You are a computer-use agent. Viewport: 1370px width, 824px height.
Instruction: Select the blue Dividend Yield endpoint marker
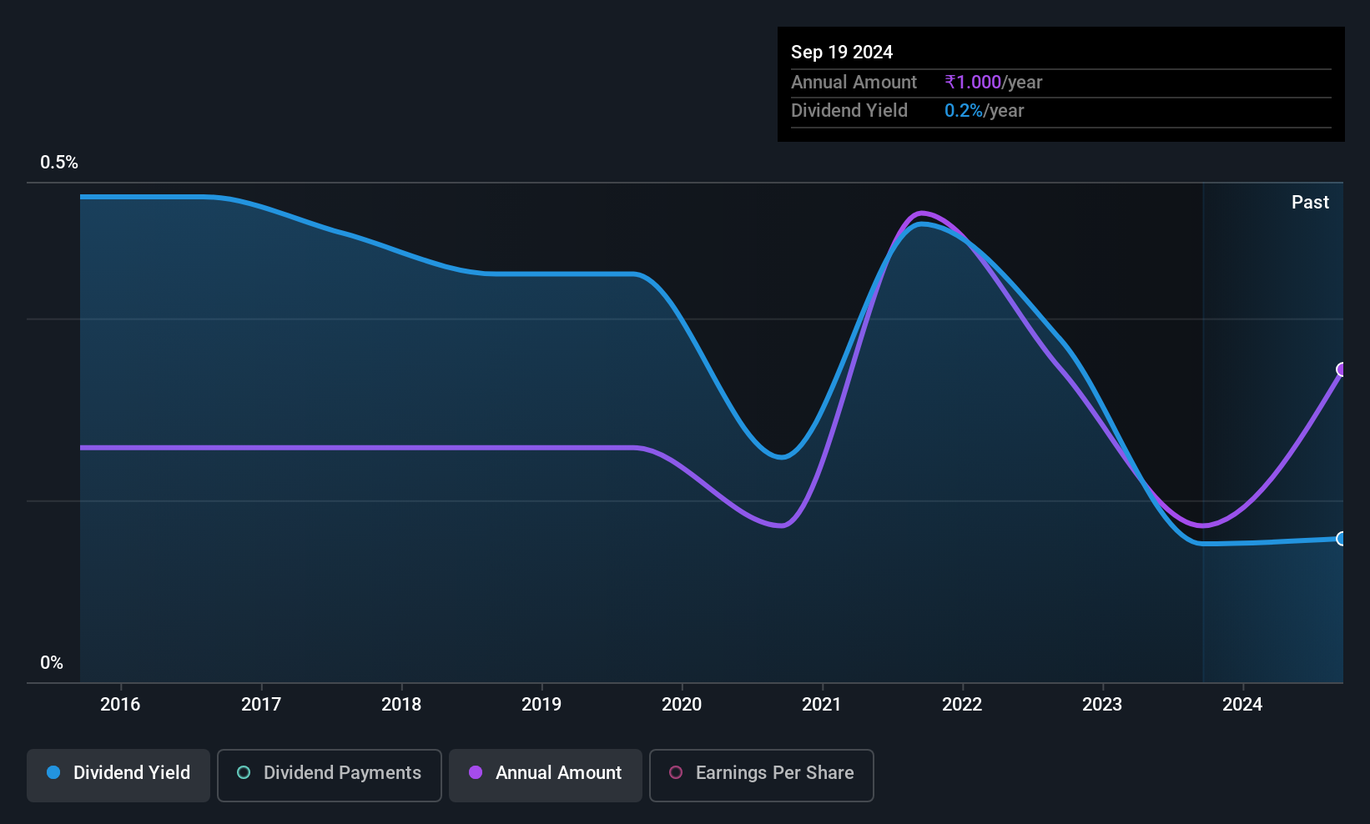[1342, 539]
